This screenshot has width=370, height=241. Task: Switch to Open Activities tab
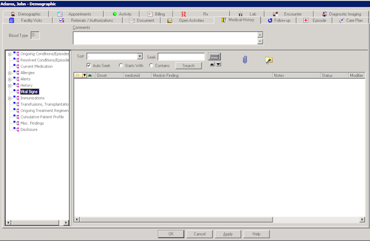(187, 20)
